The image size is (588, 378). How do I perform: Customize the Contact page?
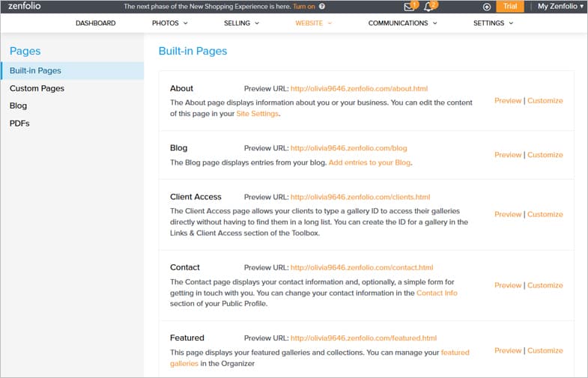pos(545,285)
